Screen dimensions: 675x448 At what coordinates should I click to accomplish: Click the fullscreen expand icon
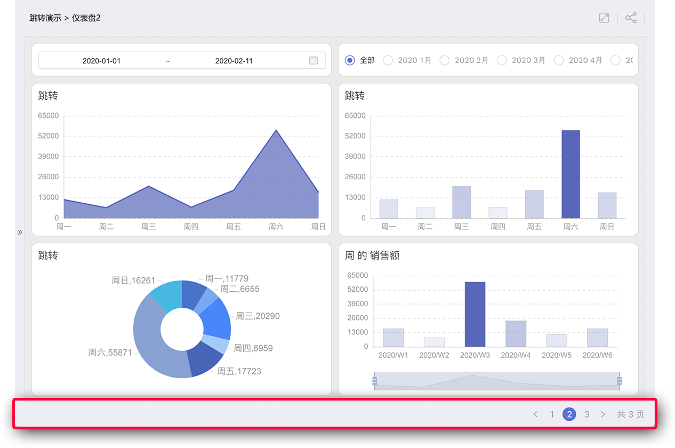point(604,18)
